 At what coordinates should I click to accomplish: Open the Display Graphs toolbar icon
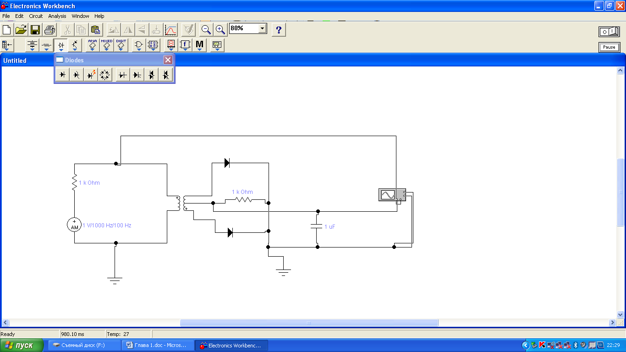pos(170,30)
